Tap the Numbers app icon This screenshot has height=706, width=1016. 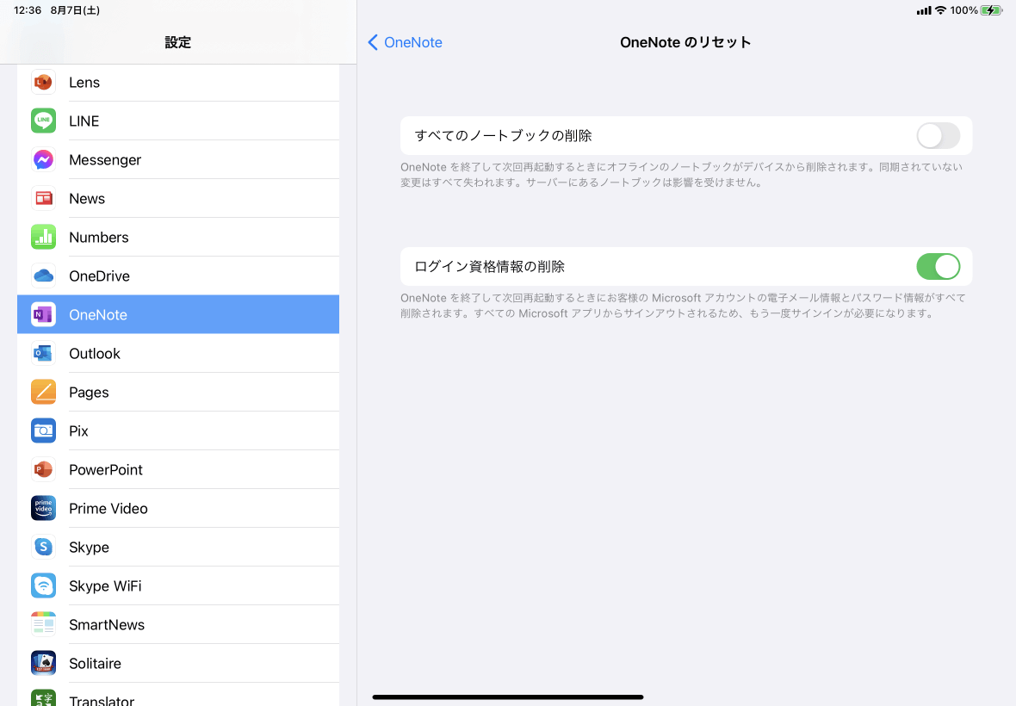tap(43, 237)
